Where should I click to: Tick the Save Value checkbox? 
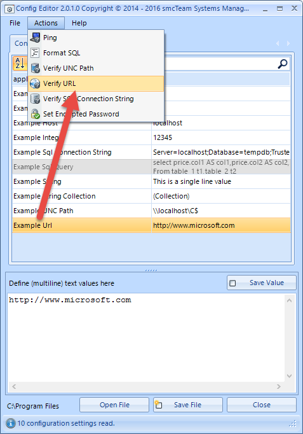[x=232, y=283]
